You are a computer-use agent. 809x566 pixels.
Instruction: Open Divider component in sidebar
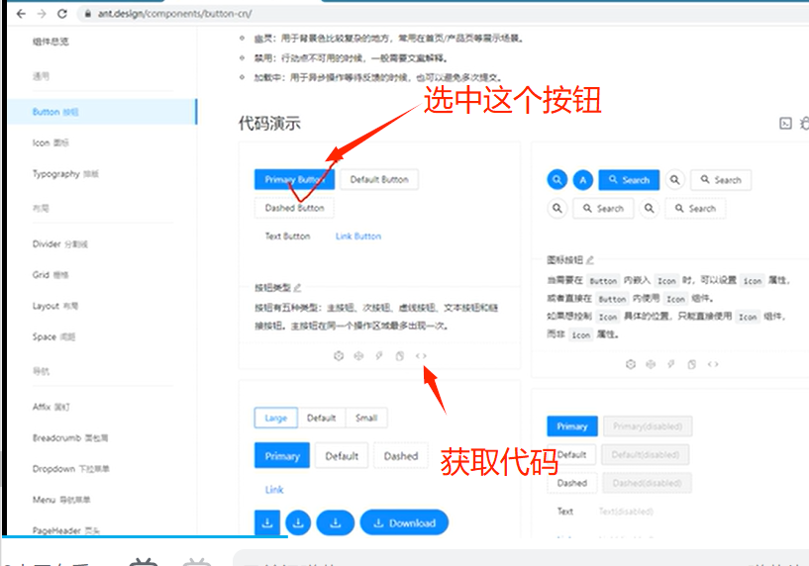pos(59,243)
